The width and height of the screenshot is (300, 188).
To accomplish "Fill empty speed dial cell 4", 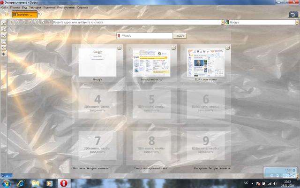I will 97,104.
